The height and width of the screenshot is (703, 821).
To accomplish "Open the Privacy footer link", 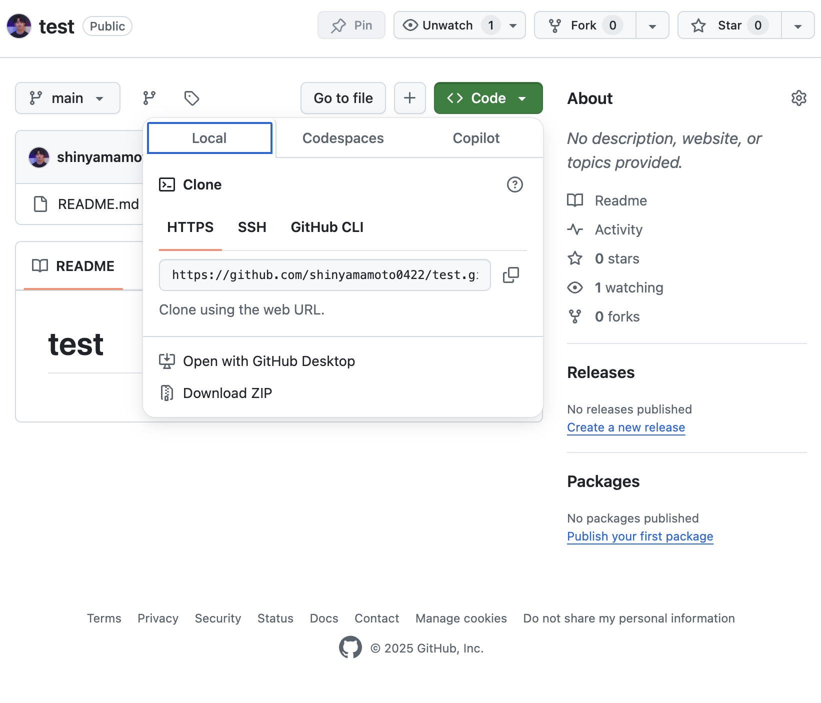I will coord(158,618).
